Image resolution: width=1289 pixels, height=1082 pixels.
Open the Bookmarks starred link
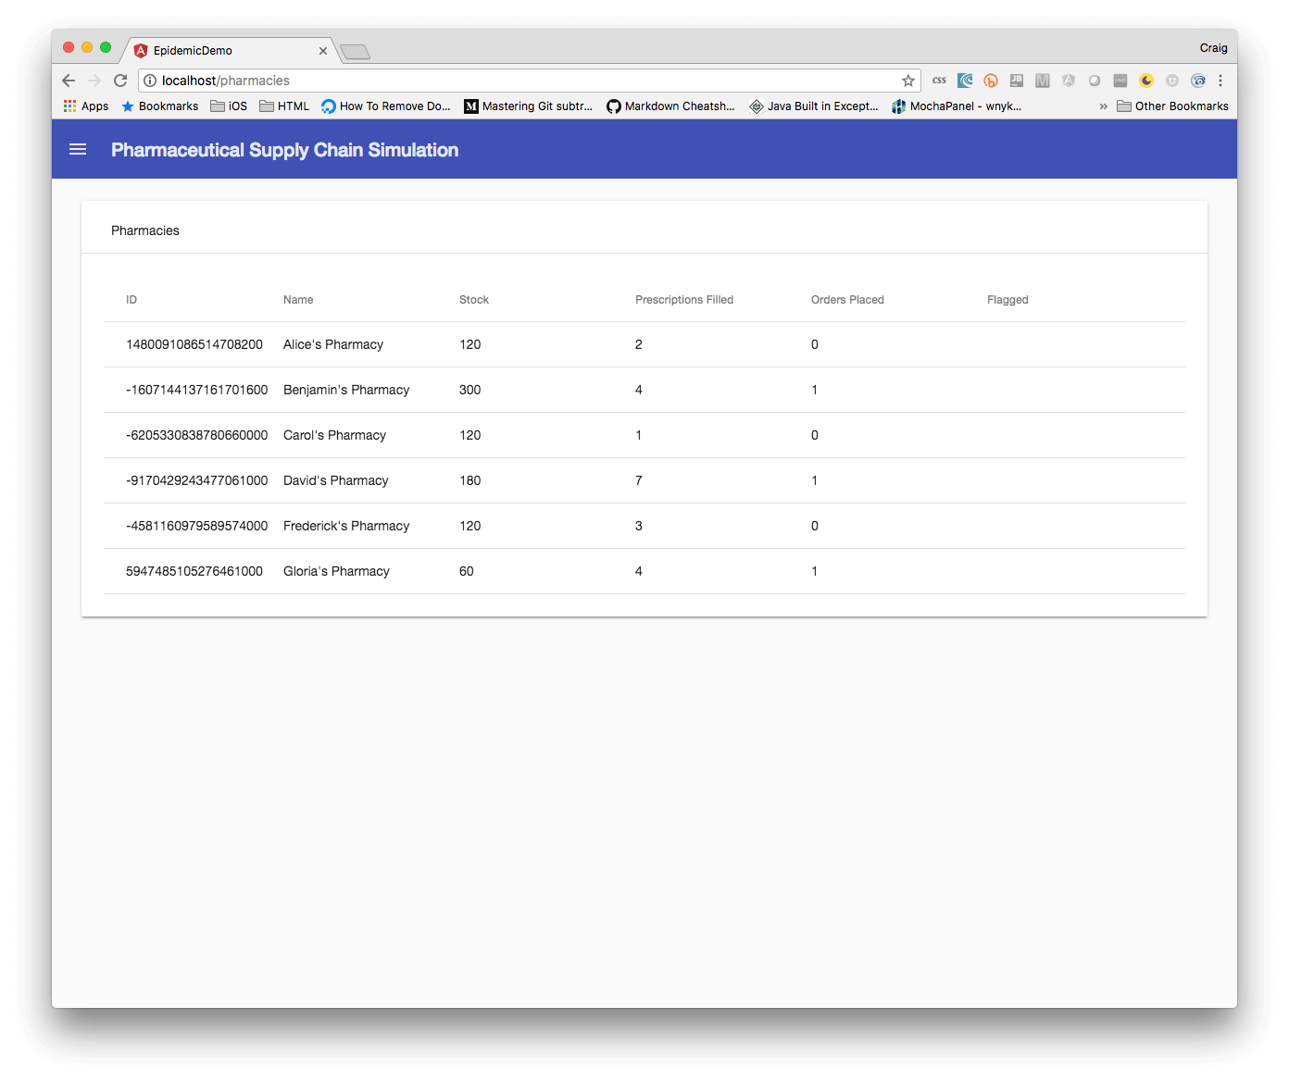[x=159, y=106]
